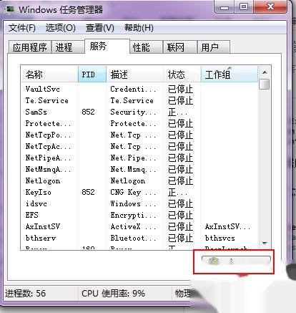Image resolution: width=296 pixels, height=313 pixels.
Task: Click the Encrypti... description cell
Action: [x=133, y=215]
